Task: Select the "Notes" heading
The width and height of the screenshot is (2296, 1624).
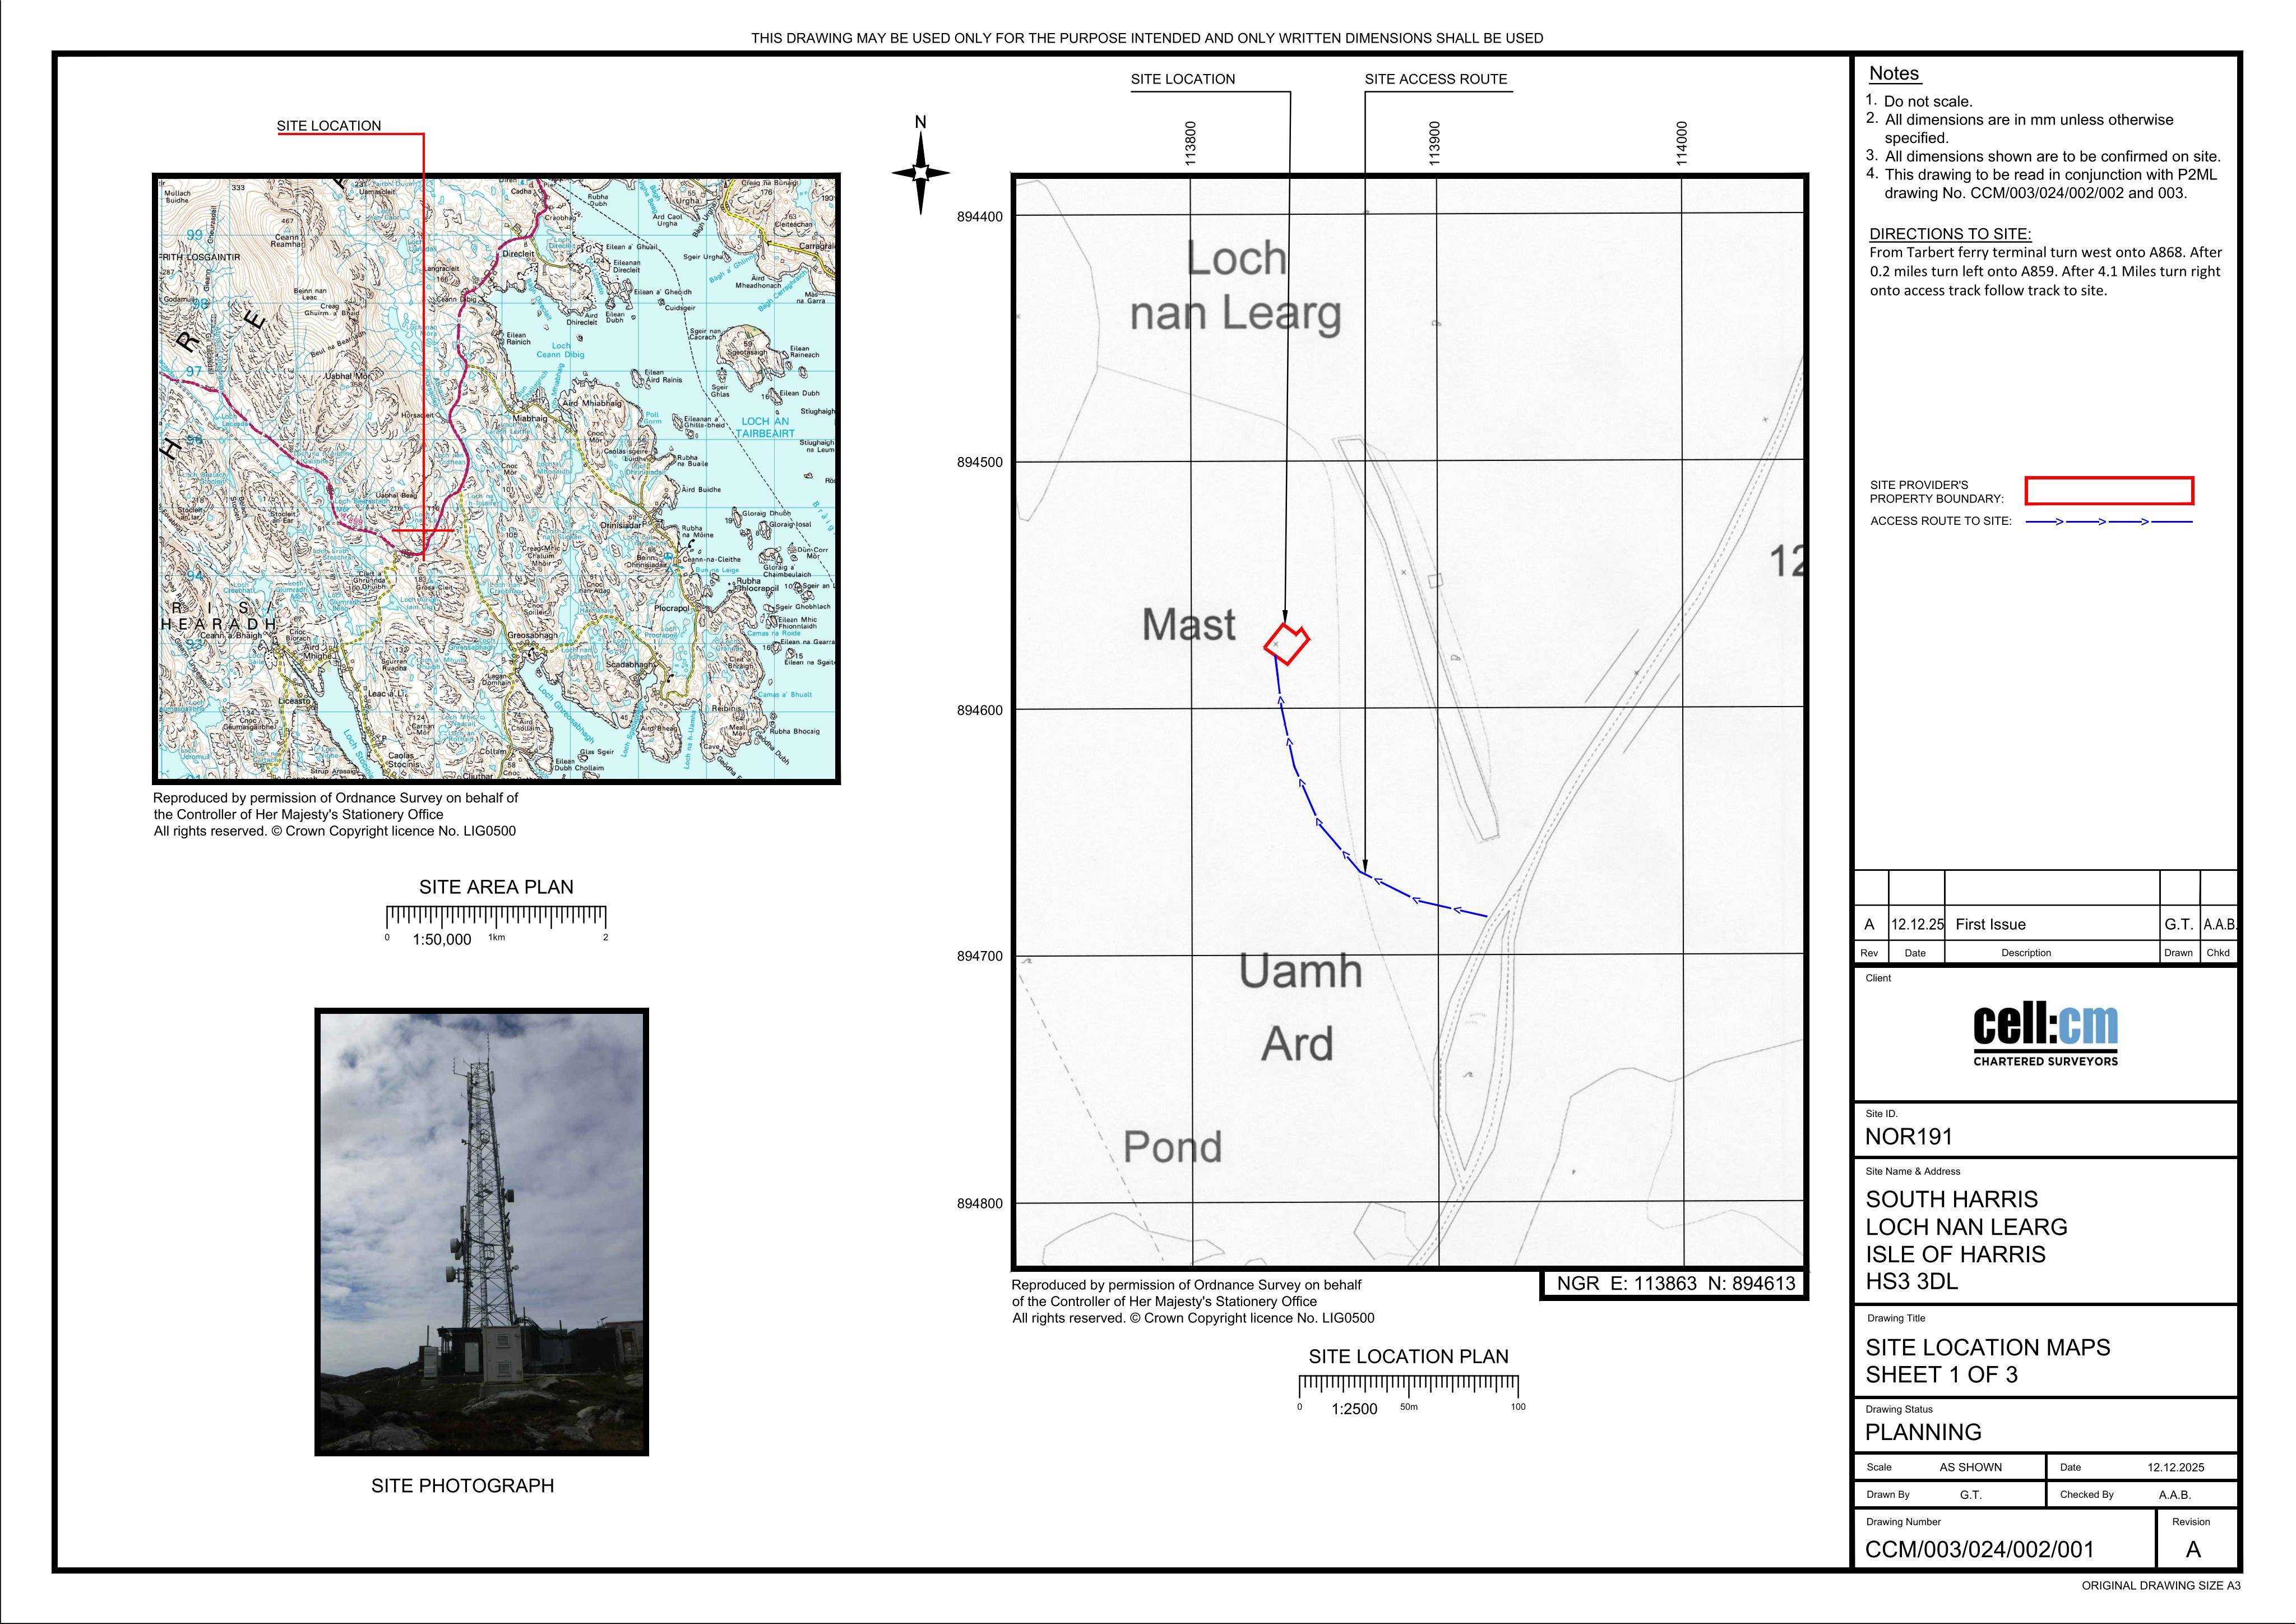Action: tap(1894, 73)
